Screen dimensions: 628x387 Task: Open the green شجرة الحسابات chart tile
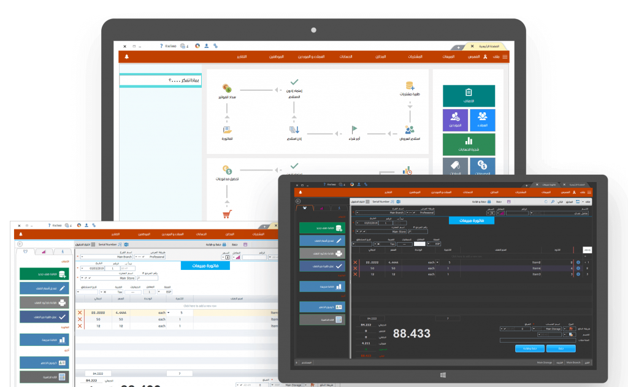click(469, 144)
